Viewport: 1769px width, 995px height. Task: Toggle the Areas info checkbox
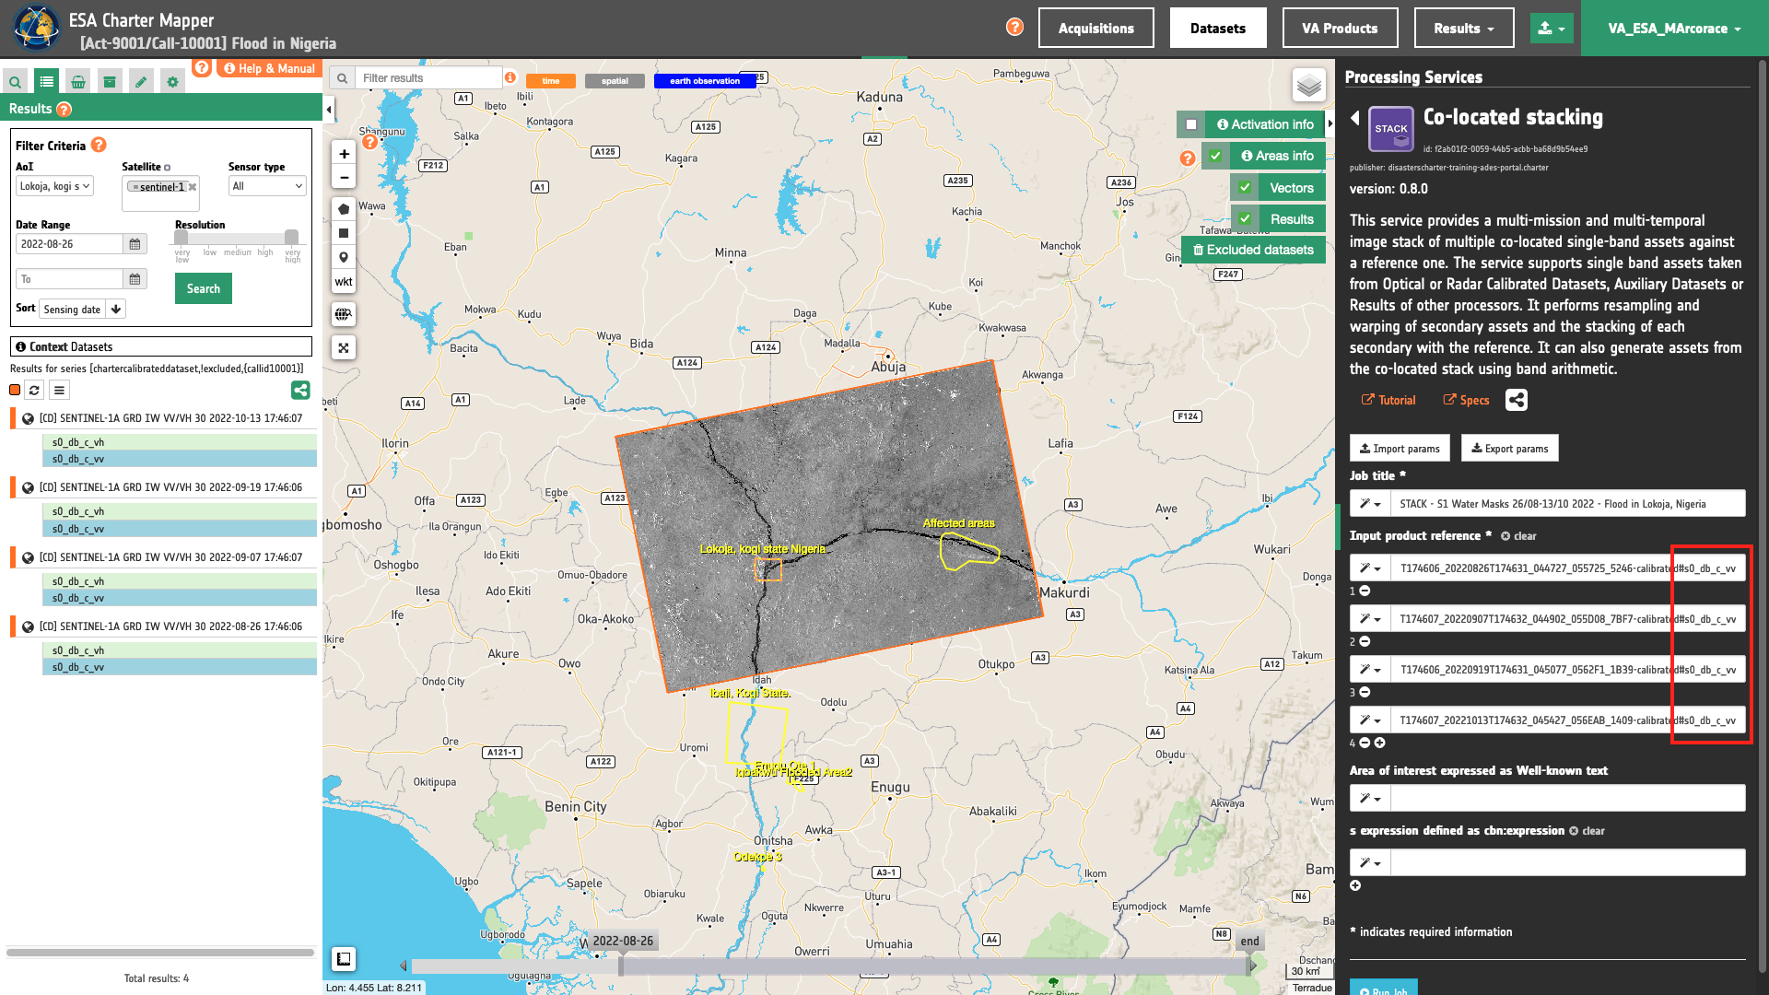(1215, 156)
